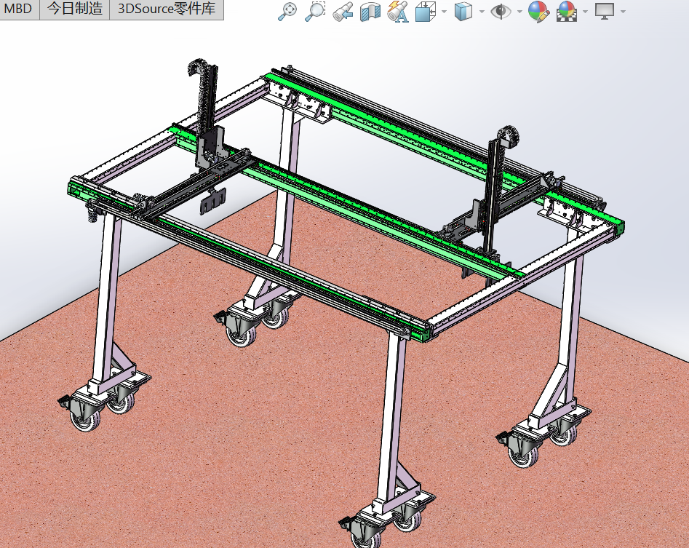Open the MBD tab
689x548 pixels.
point(20,9)
